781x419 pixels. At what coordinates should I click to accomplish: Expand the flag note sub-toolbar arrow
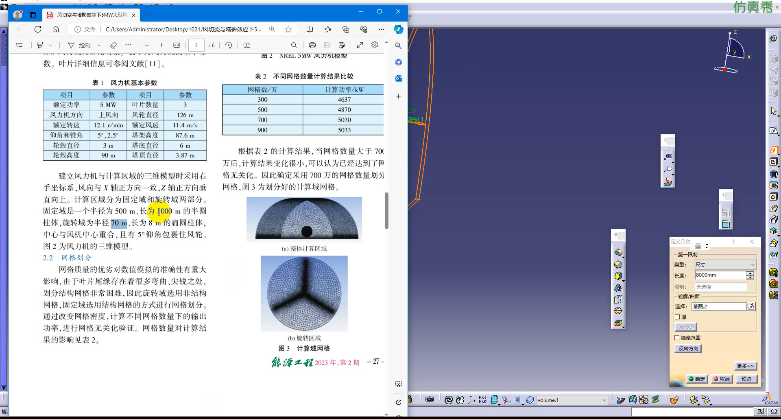(x=673, y=175)
